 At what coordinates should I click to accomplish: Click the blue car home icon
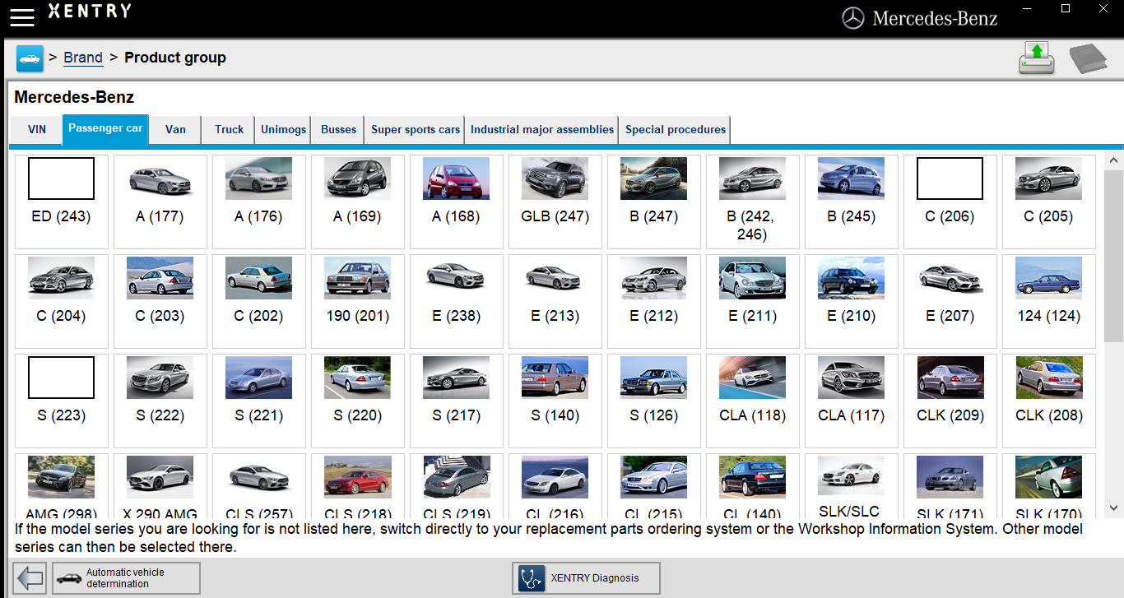tap(30, 58)
